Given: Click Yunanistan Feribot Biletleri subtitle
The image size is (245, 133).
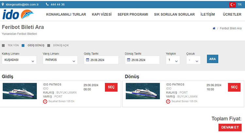Looking at the screenshot, I should pyautogui.click(x=19, y=34).
